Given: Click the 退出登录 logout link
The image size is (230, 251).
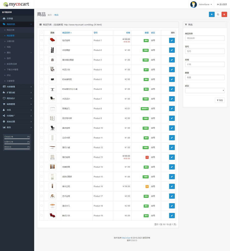Looking at the screenshot, I should tap(222, 5).
